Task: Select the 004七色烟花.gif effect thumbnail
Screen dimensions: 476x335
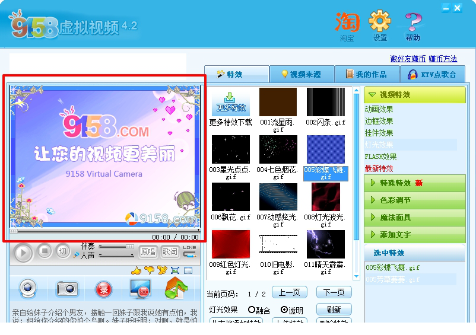Action: point(278,149)
